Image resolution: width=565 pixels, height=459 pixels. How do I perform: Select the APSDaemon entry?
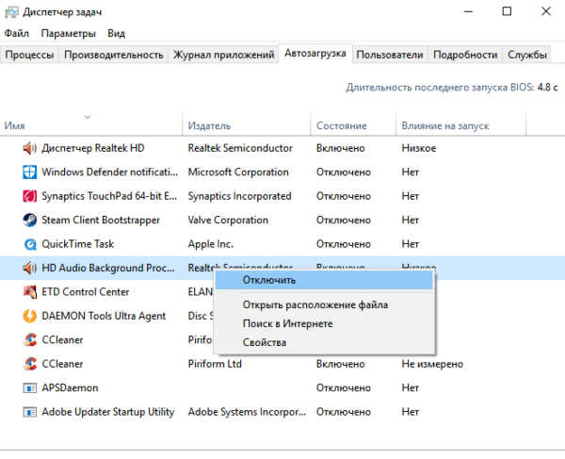point(70,388)
